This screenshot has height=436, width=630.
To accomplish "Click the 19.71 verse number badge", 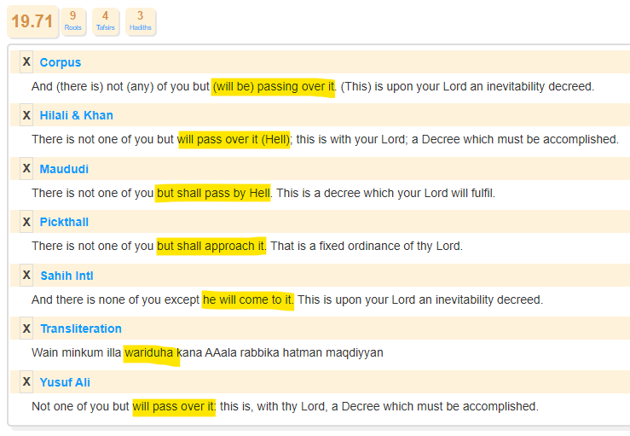I will [32, 21].
